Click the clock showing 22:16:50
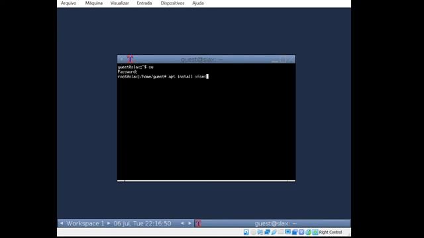This screenshot has height=238, width=424. point(142,223)
